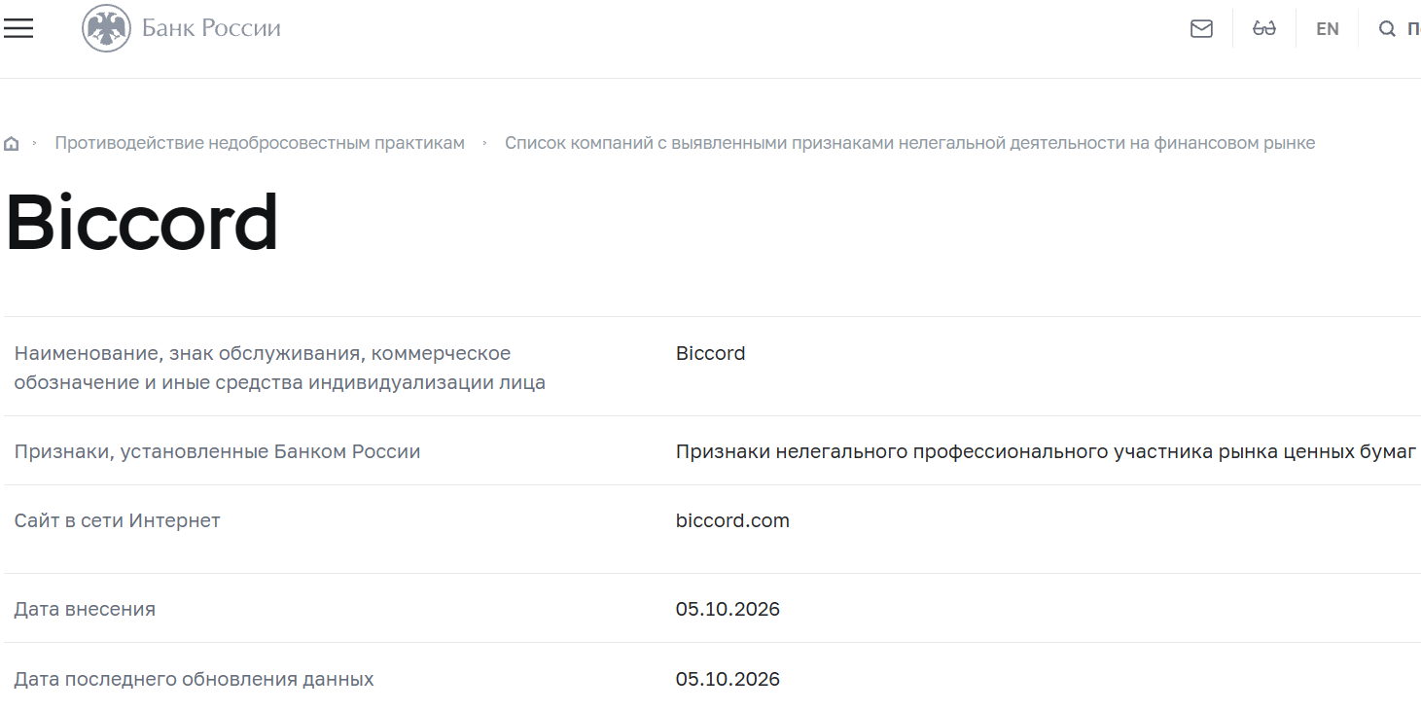Click the Biccord page heading
Image resolution: width=1421 pixels, height=711 pixels.
click(142, 223)
